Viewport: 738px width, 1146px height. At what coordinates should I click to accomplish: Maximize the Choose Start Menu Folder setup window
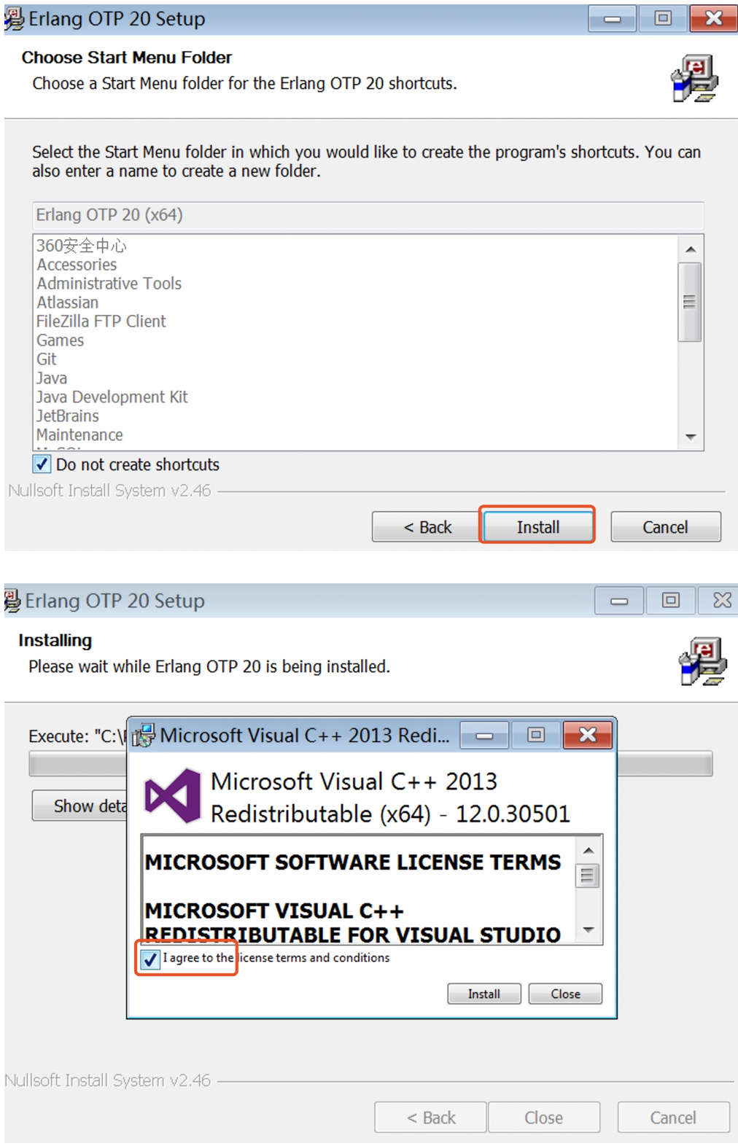pyautogui.click(x=662, y=18)
